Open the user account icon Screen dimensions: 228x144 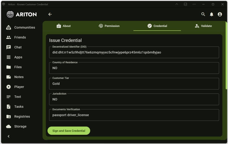[x=220, y=14]
